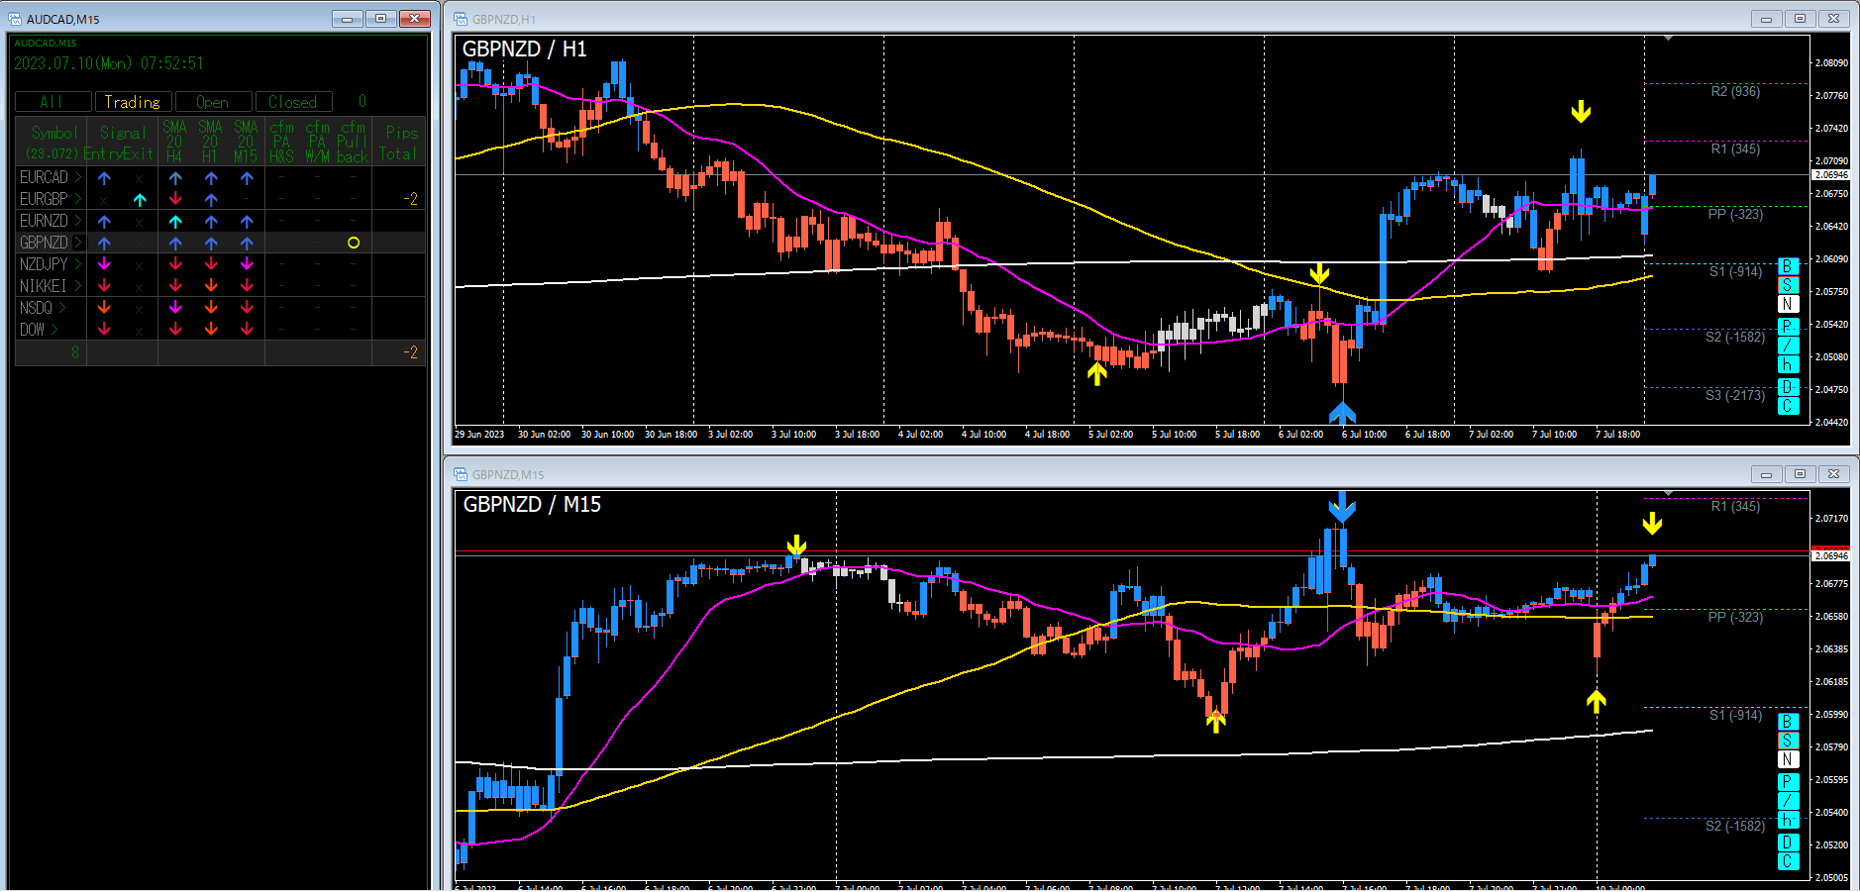Click the NSDQ entry signal orange arrow
The height and width of the screenshot is (892, 1860).
(104, 308)
